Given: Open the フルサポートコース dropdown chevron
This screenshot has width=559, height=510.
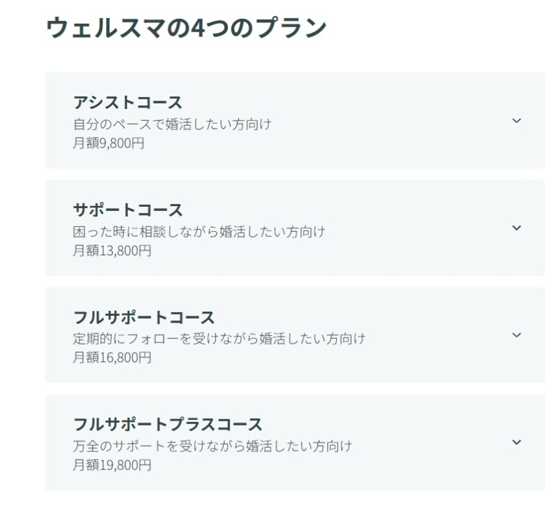Looking at the screenshot, I should [516, 335].
